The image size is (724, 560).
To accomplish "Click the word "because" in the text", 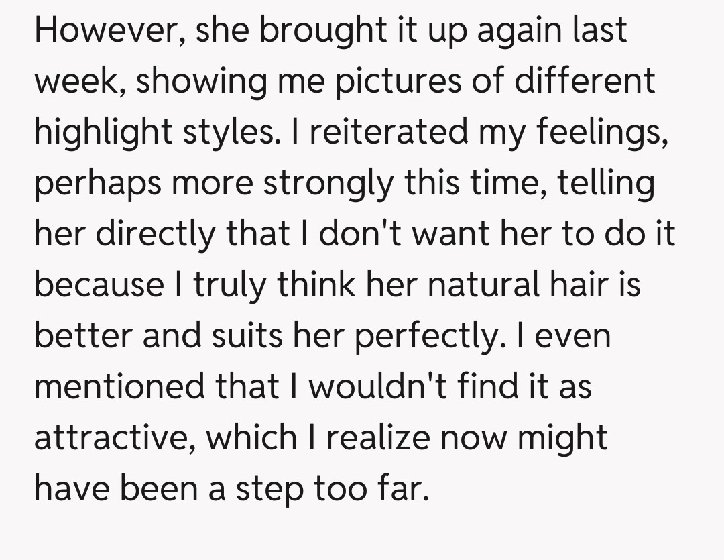I will point(99,286).
